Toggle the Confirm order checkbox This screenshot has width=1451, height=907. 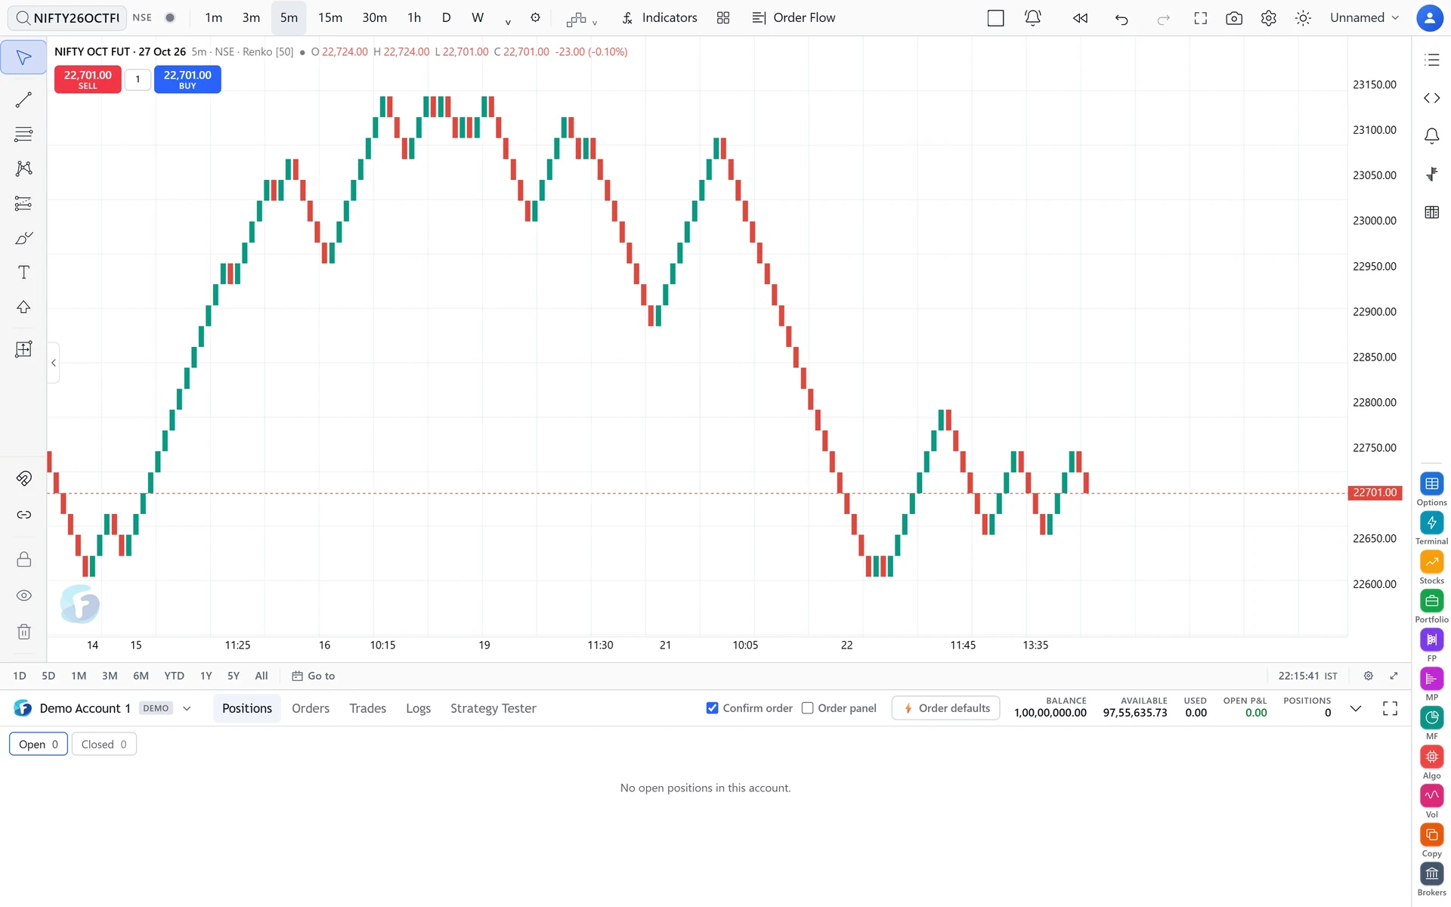tap(712, 708)
